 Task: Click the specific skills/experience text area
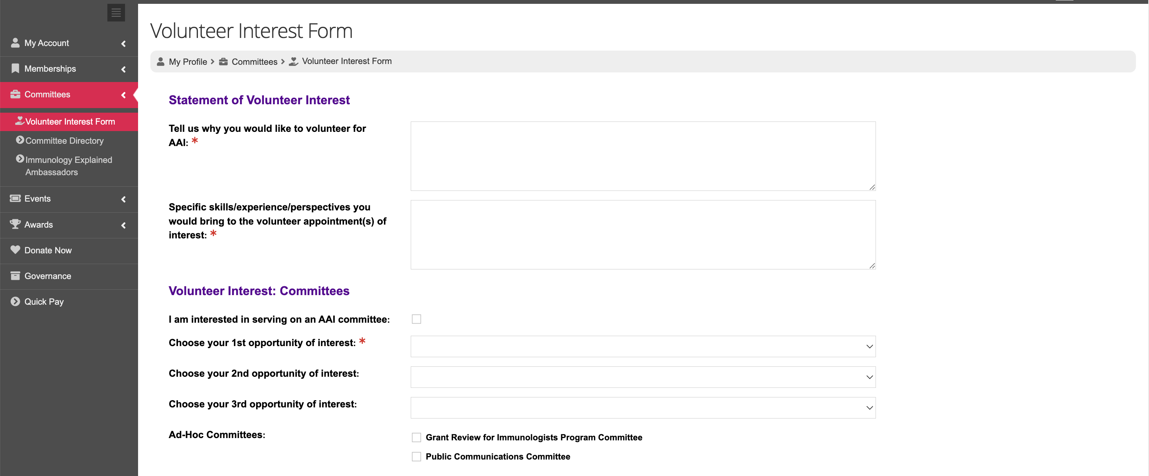643,235
